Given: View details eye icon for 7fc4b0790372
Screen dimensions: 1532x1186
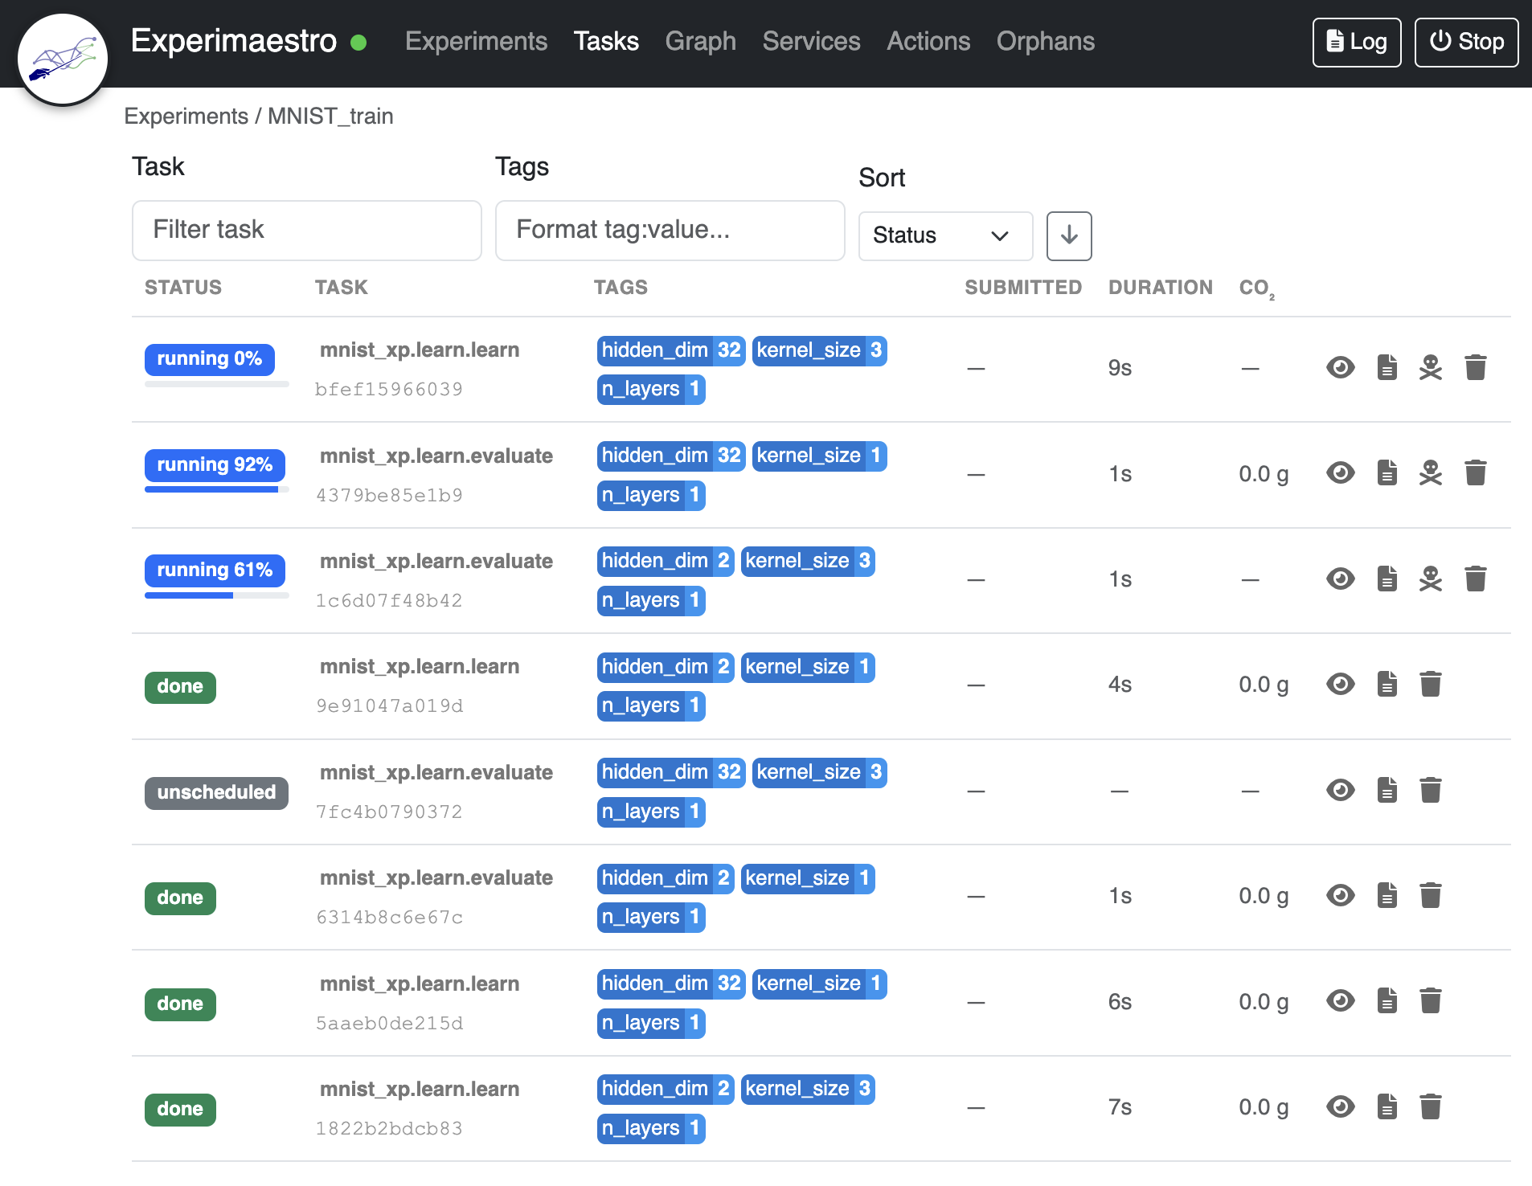Looking at the screenshot, I should (1340, 791).
